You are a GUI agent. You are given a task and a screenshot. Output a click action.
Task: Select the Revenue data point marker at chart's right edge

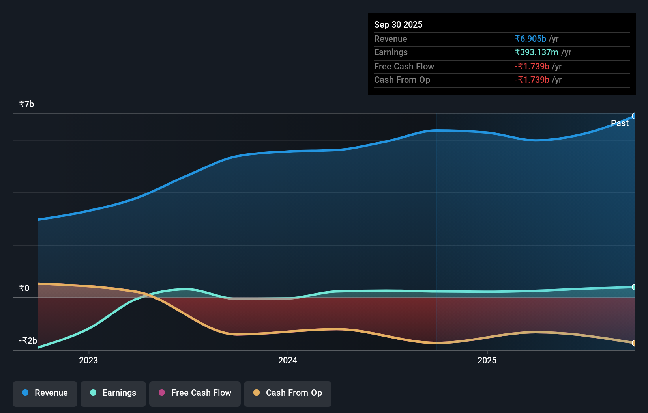635,115
